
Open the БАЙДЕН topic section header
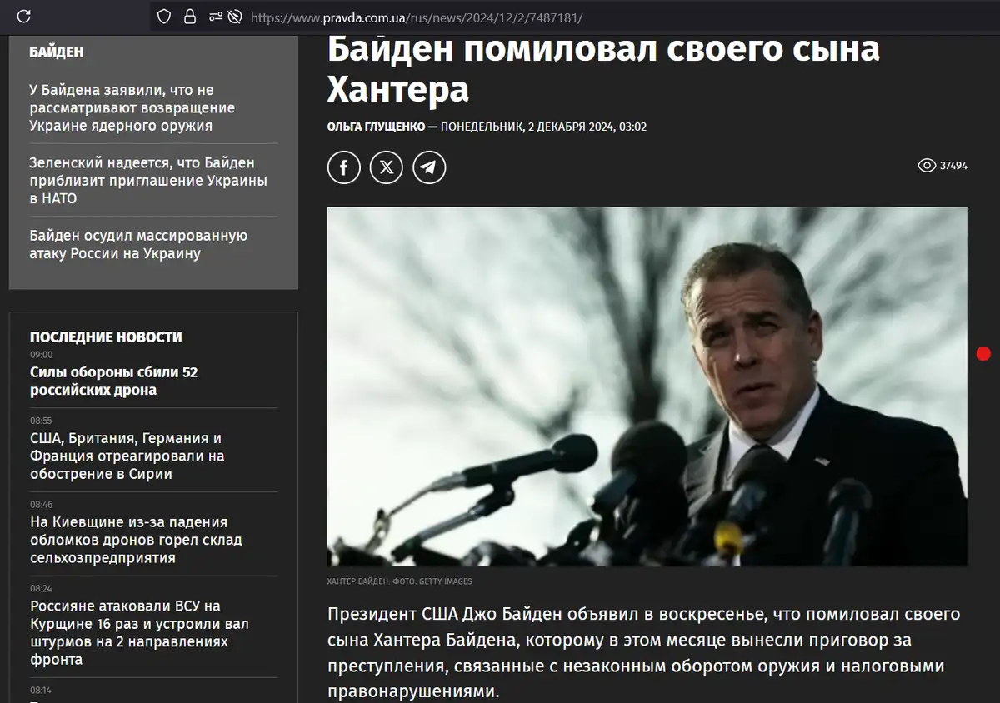point(56,51)
